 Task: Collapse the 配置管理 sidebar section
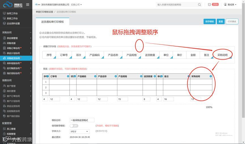31,123
